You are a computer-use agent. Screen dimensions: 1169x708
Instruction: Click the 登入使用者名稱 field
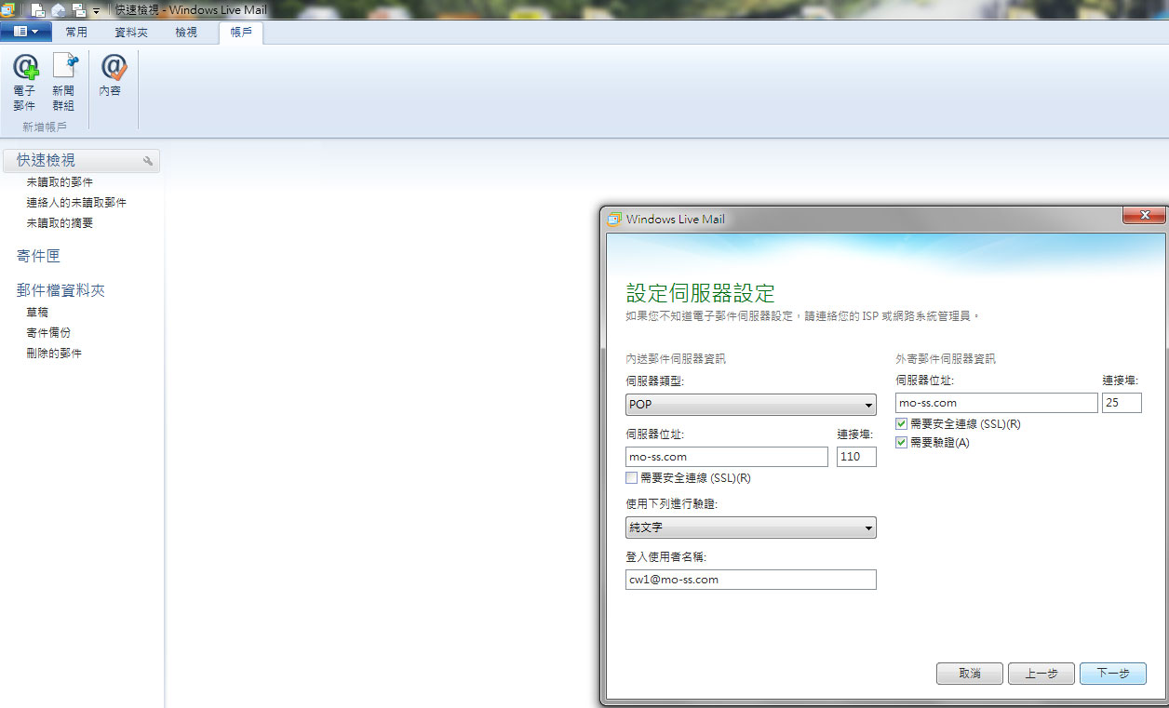pos(751,580)
